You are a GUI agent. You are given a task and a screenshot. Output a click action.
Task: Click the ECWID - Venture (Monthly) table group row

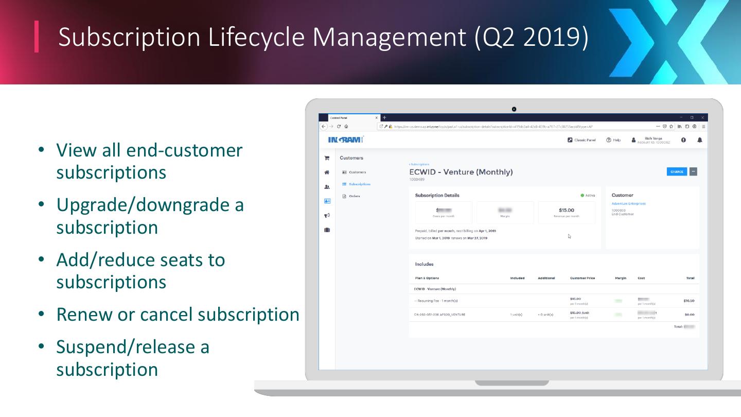554,289
